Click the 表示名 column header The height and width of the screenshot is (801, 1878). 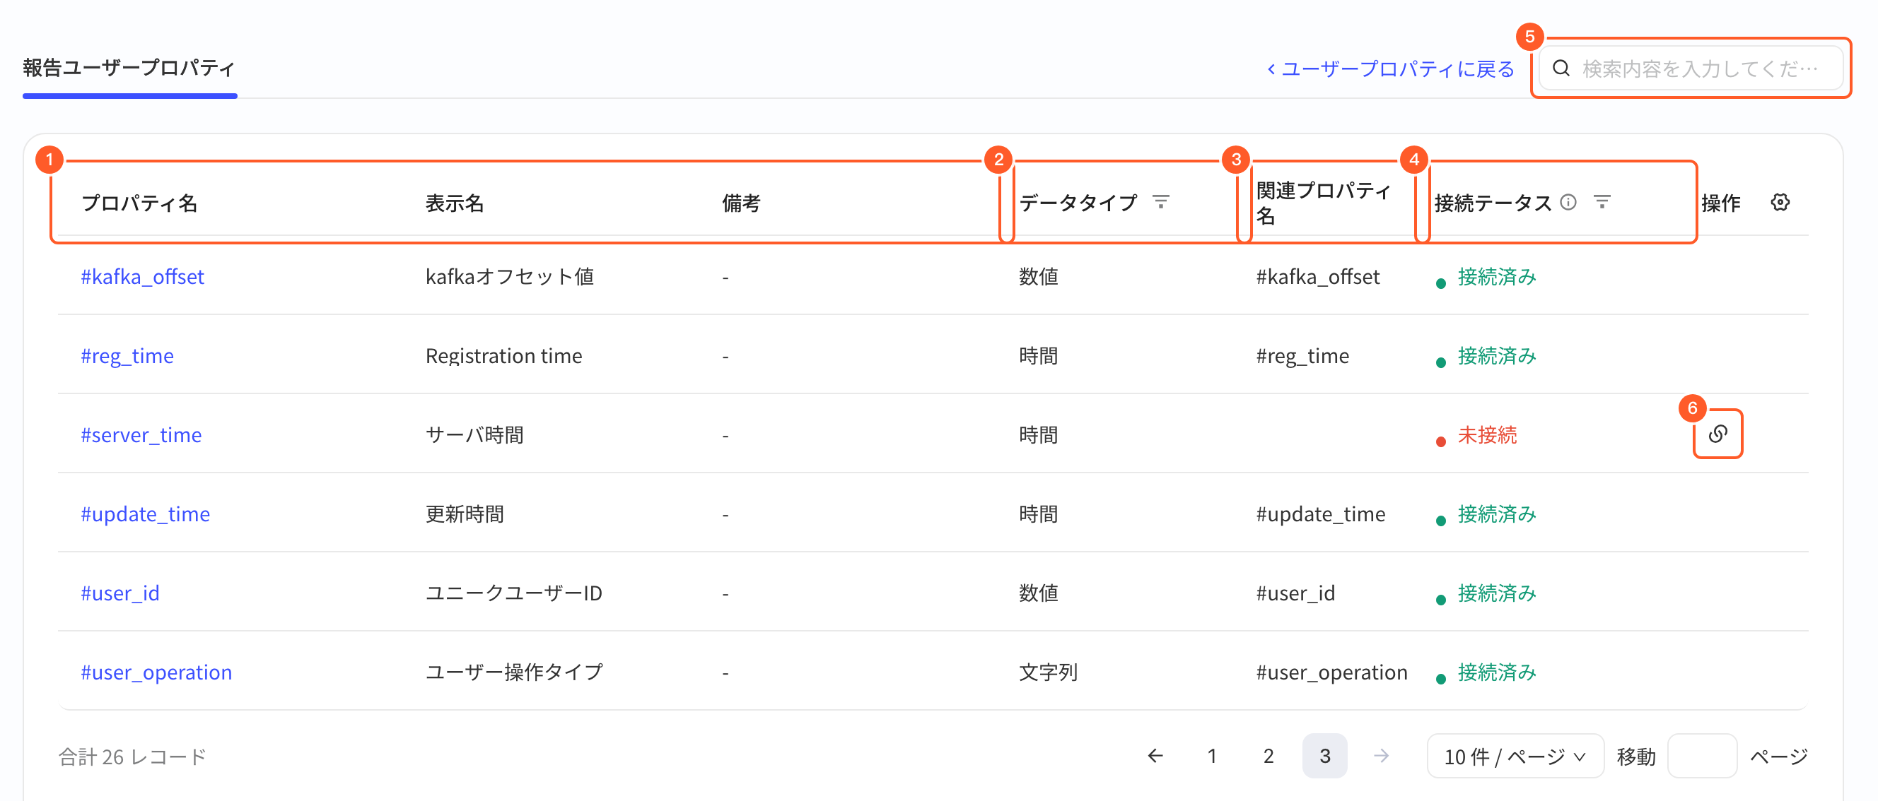click(x=454, y=203)
